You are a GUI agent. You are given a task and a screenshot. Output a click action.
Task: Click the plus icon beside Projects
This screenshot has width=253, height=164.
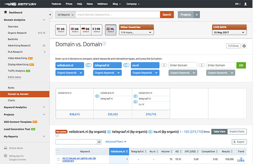[197, 15]
